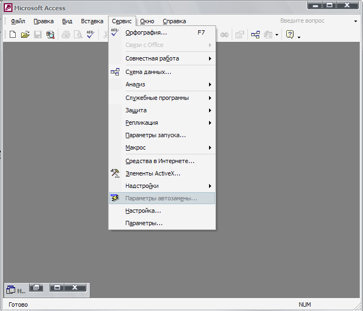363x311 pixels.
Task: Choose Параметры запуска menu entry
Action: tap(162, 135)
